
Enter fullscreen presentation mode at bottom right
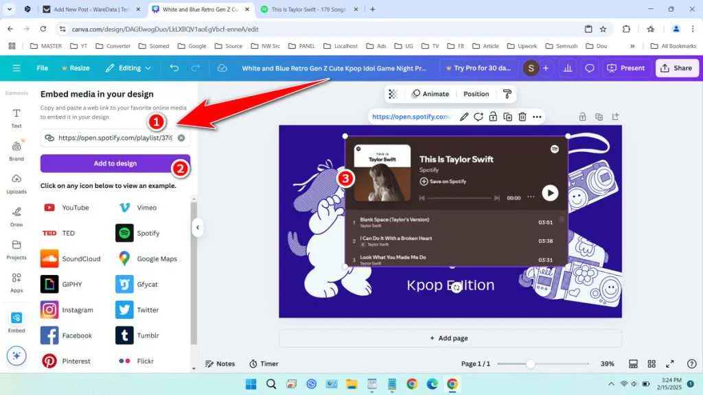[671, 363]
